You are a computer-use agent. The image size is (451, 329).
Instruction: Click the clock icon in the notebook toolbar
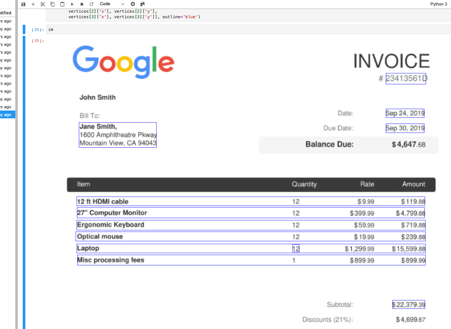(133, 4)
